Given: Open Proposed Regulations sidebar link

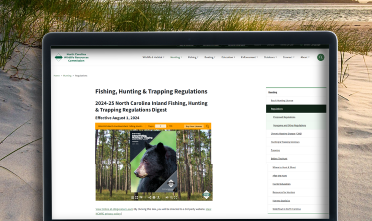Looking at the screenshot, I should pyautogui.click(x=284, y=117).
